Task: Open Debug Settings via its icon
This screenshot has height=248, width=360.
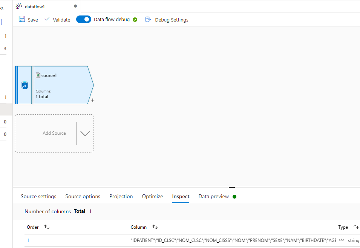Action: (x=148, y=19)
